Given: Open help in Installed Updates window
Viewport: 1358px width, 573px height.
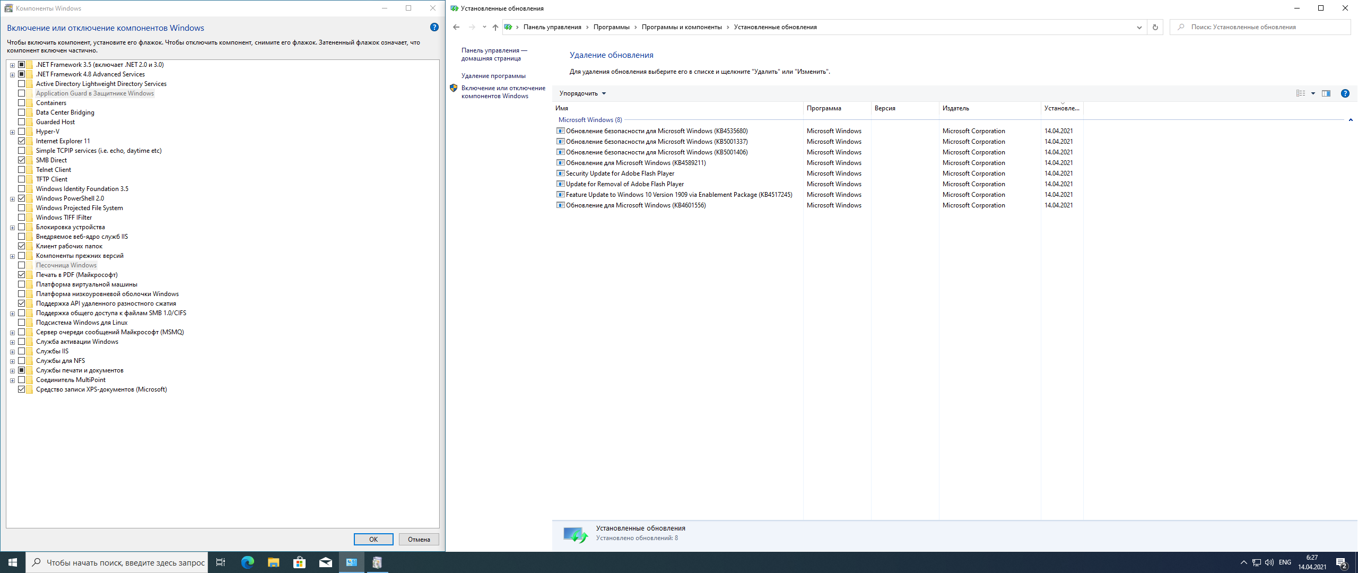Looking at the screenshot, I should pyautogui.click(x=1345, y=93).
